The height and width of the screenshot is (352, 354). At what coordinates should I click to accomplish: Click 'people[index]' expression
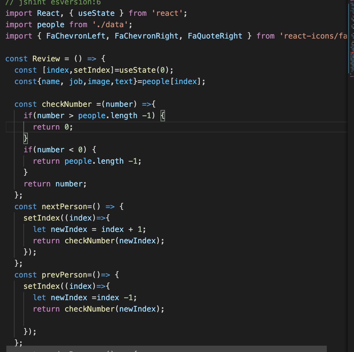pyautogui.click(x=172, y=81)
